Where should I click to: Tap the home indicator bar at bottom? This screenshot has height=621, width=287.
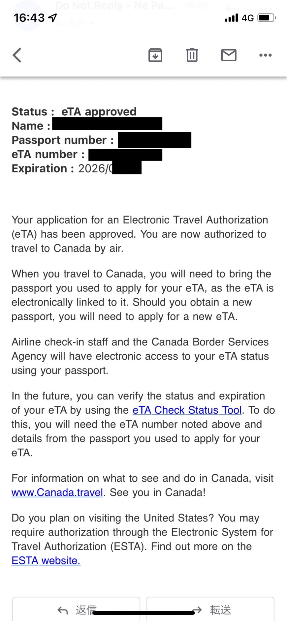[x=143, y=613]
